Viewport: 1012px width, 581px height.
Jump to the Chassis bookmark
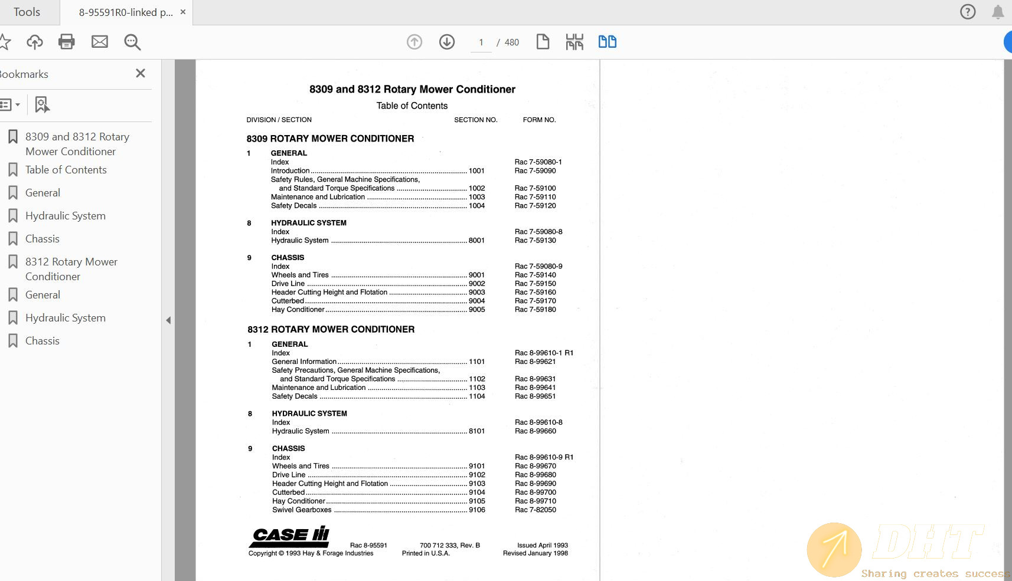(42, 238)
